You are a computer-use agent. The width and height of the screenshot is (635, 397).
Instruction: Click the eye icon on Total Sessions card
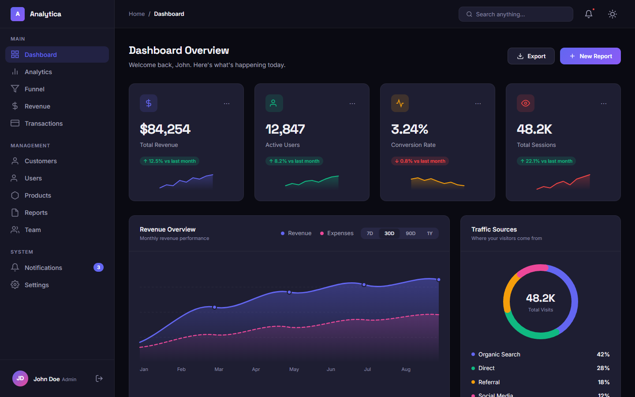click(526, 103)
